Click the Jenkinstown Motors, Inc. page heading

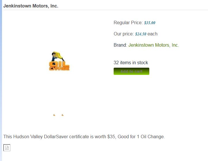31,6
